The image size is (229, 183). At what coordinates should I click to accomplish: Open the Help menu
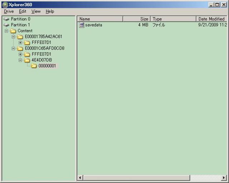click(x=50, y=11)
